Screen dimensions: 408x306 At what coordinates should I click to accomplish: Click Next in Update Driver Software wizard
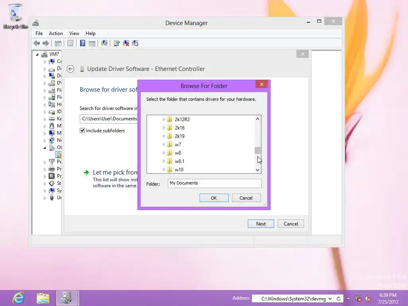coord(261,224)
